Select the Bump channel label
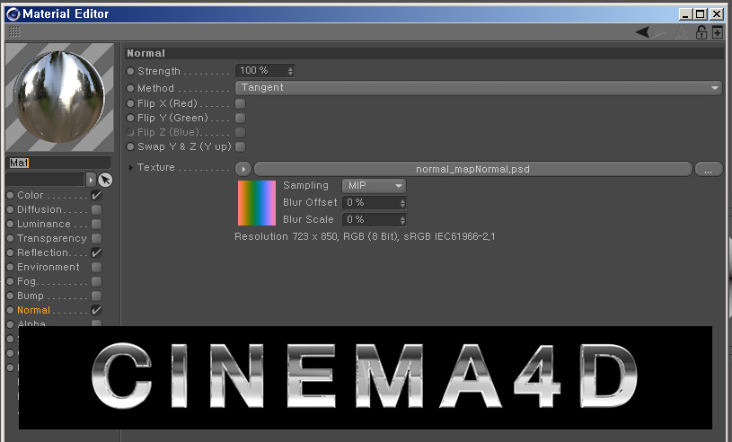This screenshot has width=732, height=442. (31, 296)
